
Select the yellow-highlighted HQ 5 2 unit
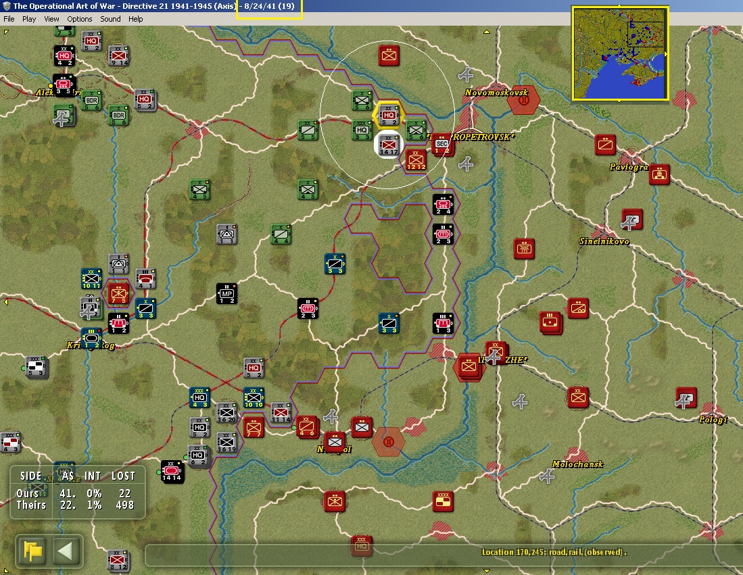click(389, 115)
